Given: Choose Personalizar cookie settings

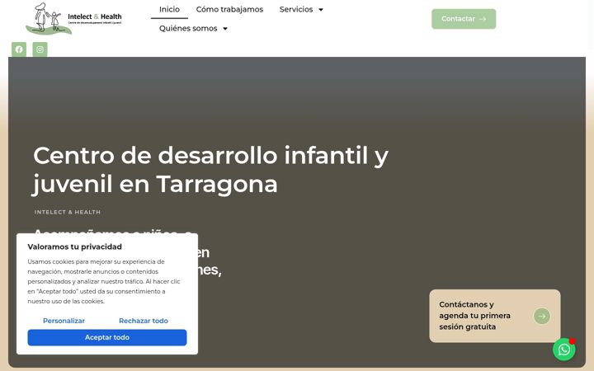Looking at the screenshot, I should point(64,321).
